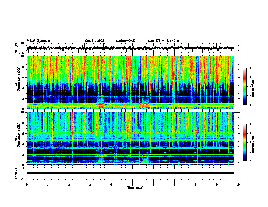Click the "VLF Spectra" plot title
This screenshot has height=207, width=268.
click(38, 41)
